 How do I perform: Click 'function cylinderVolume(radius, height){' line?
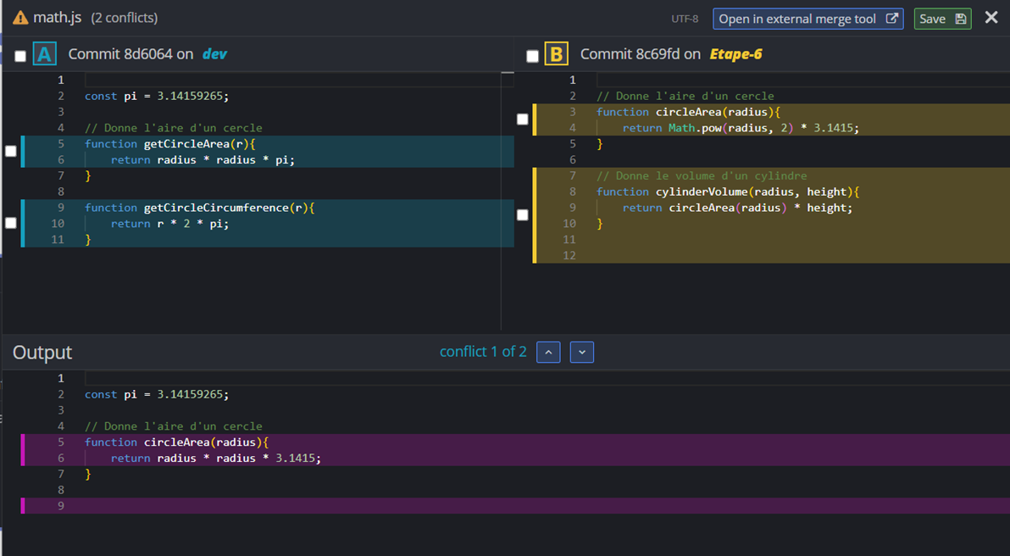(728, 192)
